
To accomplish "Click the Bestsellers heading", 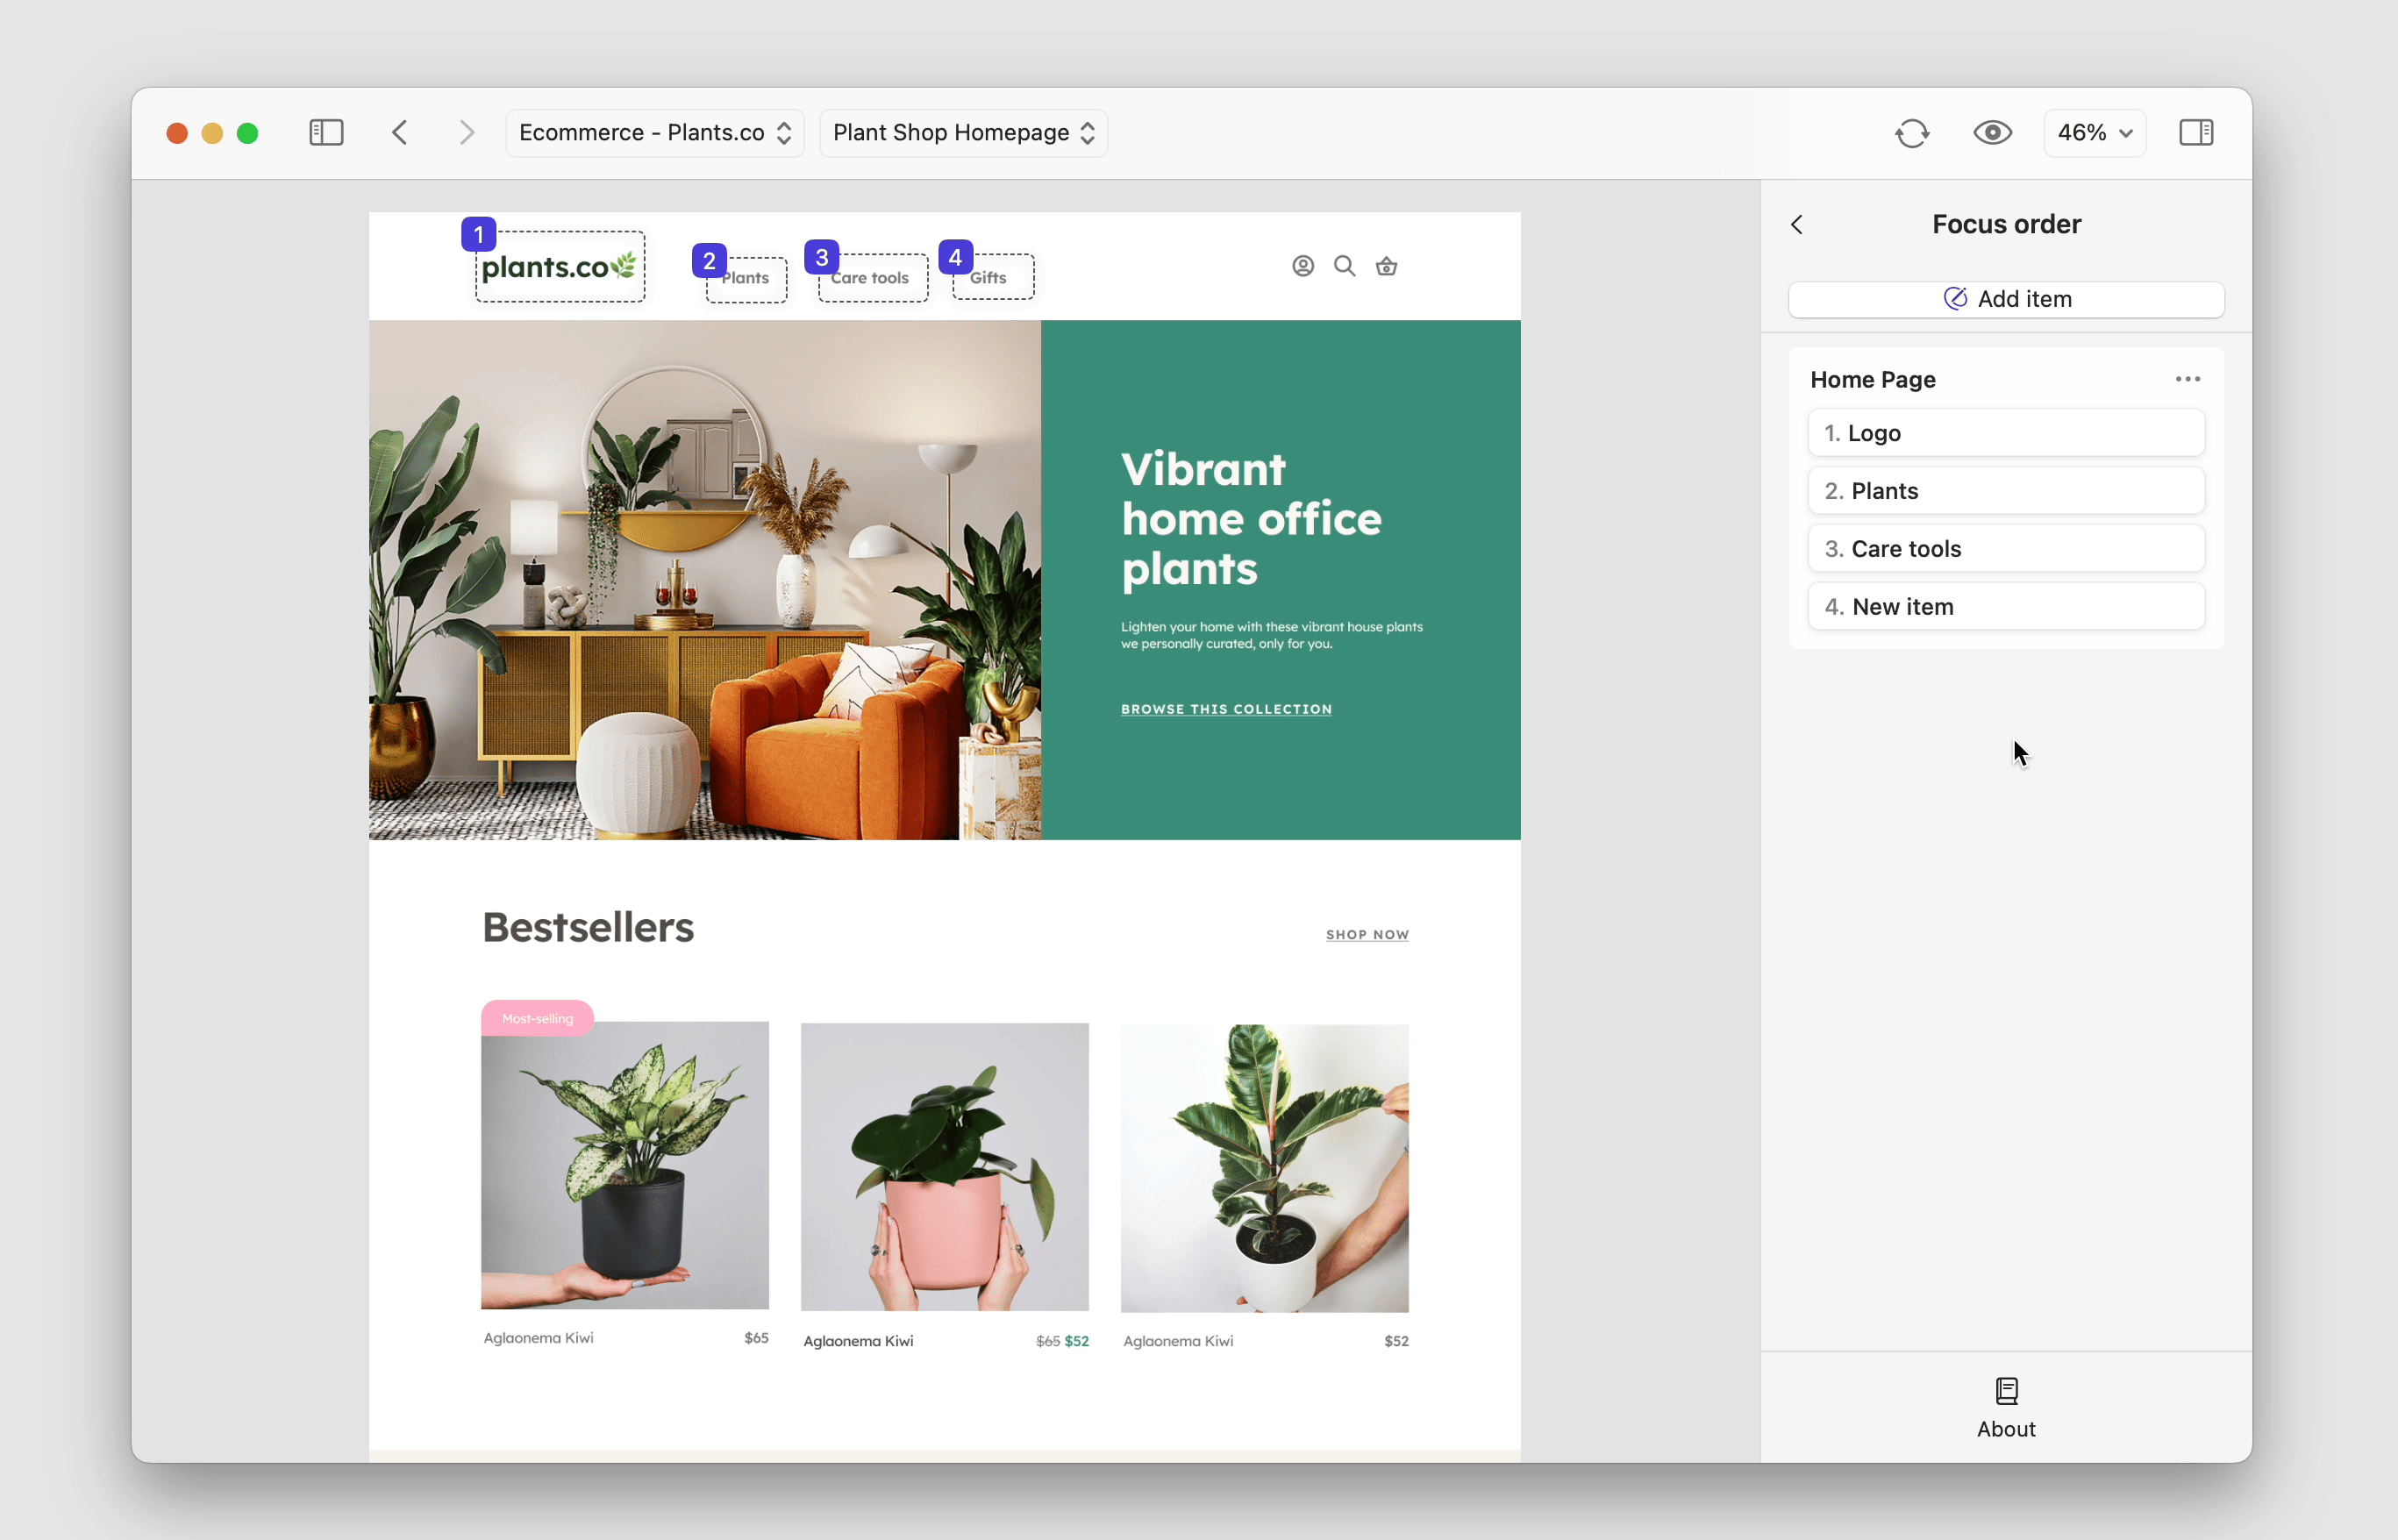I will [588, 928].
